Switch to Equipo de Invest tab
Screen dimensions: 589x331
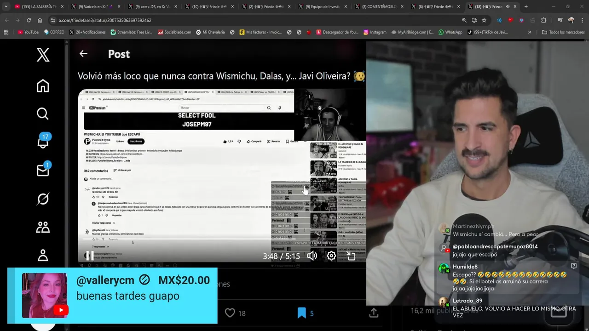click(323, 6)
